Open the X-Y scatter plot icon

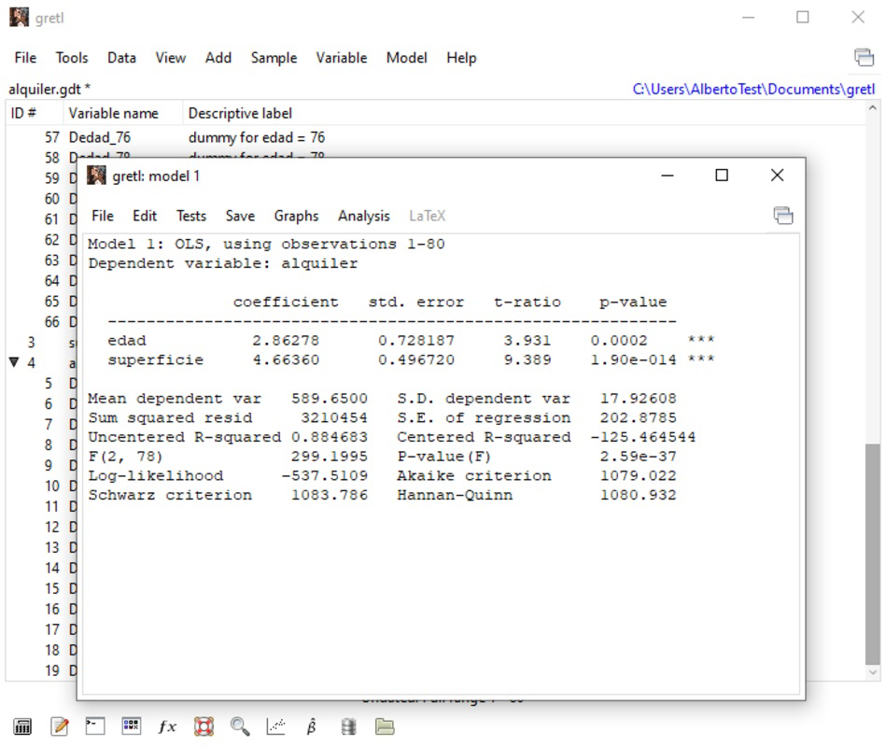[x=275, y=726]
